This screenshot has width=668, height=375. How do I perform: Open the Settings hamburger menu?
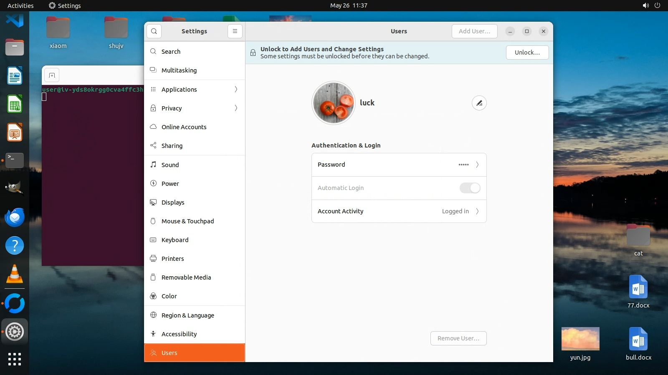click(x=235, y=31)
